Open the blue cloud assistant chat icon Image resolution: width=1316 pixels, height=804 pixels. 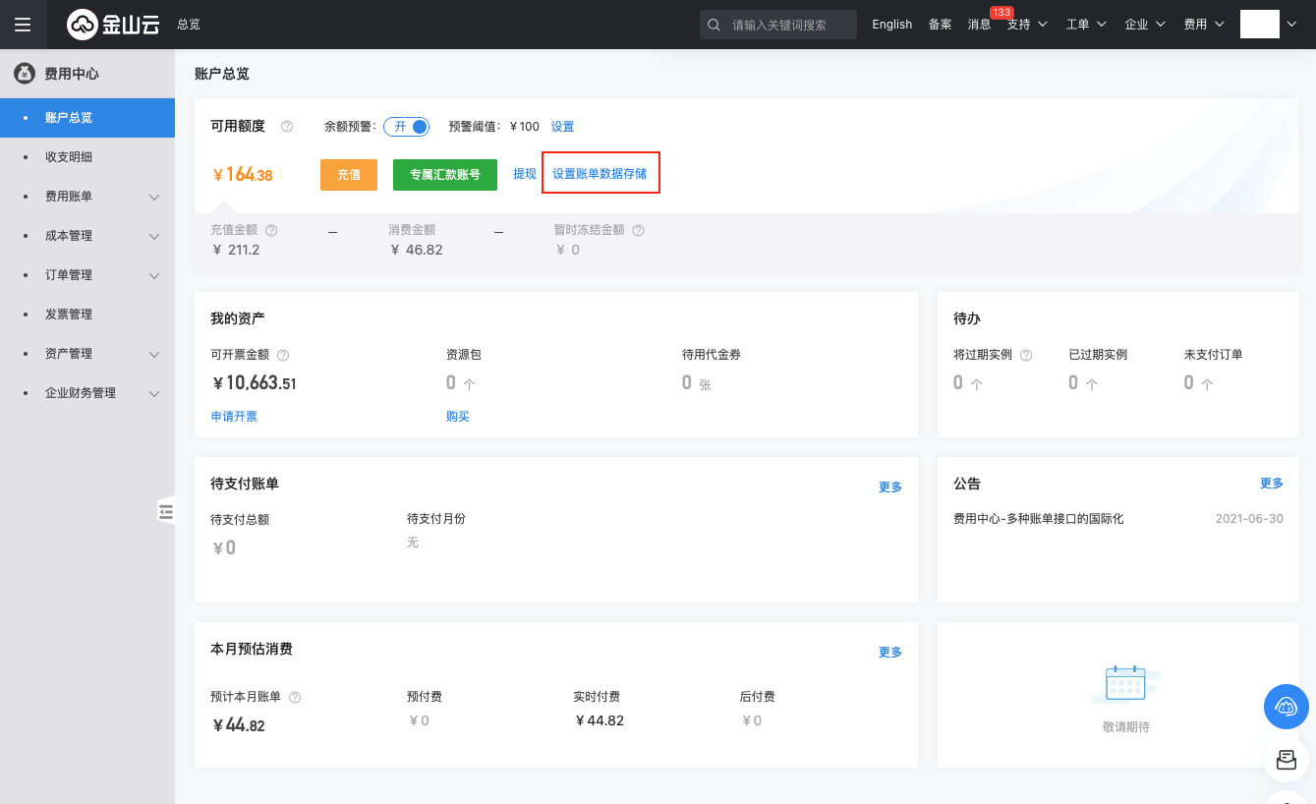[x=1286, y=706]
